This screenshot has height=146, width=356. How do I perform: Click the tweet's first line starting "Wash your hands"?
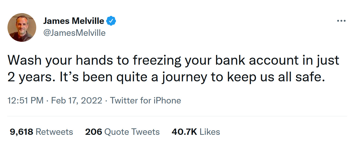coord(173,60)
